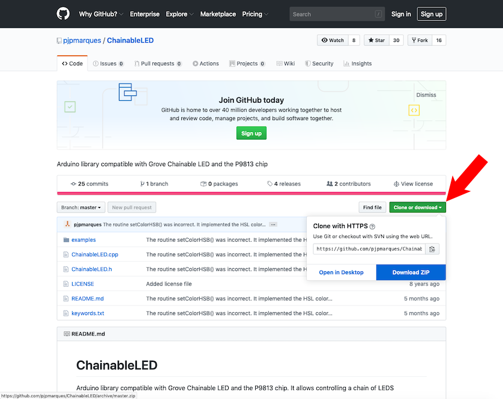503x399 pixels.
Task: Click the language color bar
Action: coord(251,193)
